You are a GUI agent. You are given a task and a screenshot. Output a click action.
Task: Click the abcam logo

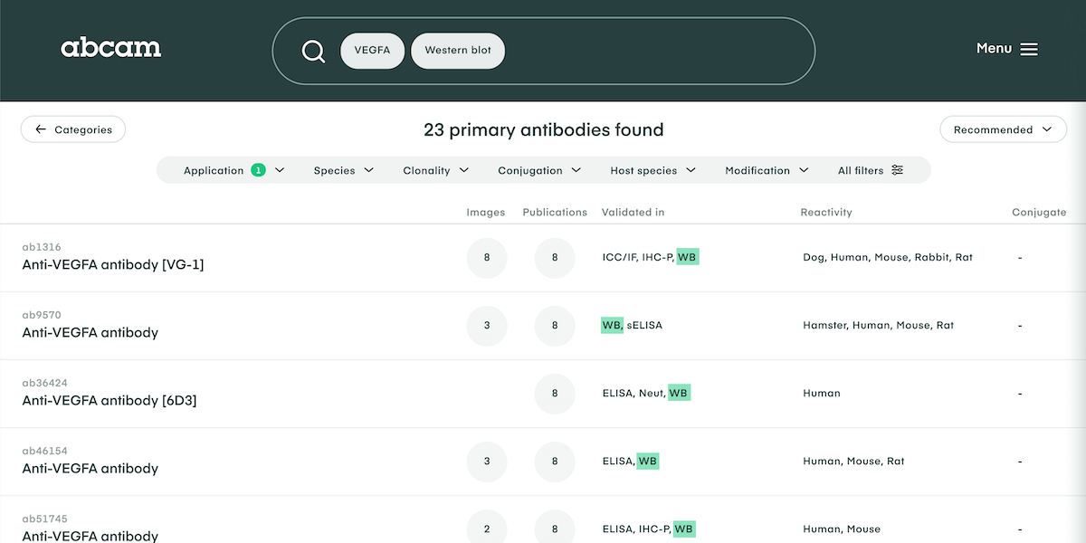coord(110,49)
